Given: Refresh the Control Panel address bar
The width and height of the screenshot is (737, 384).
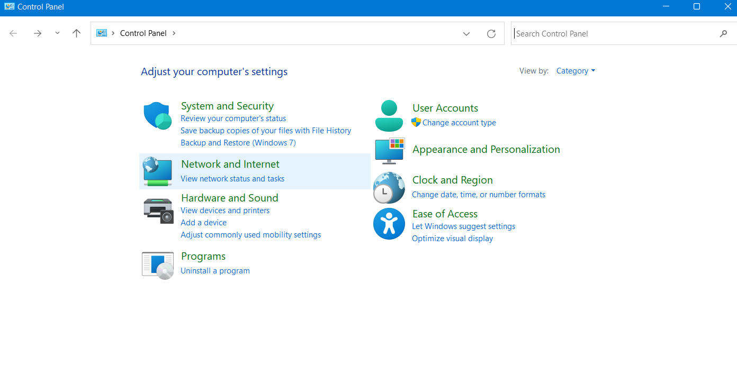Looking at the screenshot, I should 491,34.
